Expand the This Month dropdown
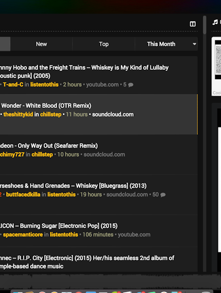The height and width of the screenshot is (293, 221). (166, 44)
